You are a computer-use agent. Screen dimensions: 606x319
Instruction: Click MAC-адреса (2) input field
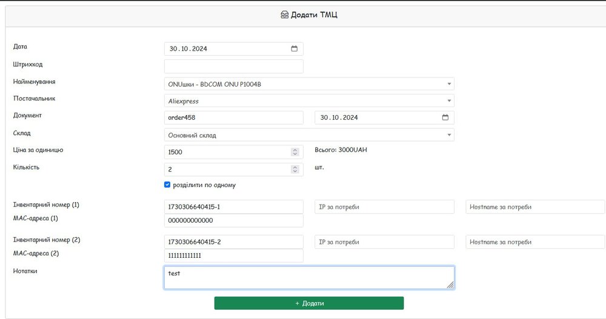point(233,256)
